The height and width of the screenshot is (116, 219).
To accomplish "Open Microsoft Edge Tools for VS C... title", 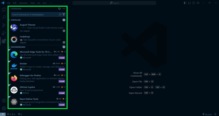I will tap(36, 52).
